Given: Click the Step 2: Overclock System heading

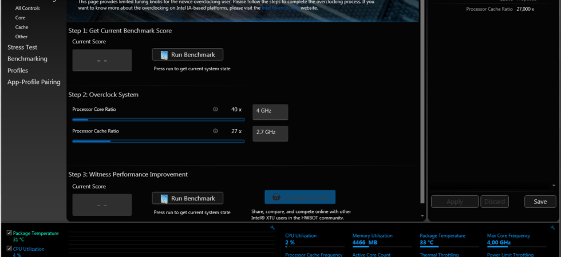Looking at the screenshot, I should [x=104, y=95].
